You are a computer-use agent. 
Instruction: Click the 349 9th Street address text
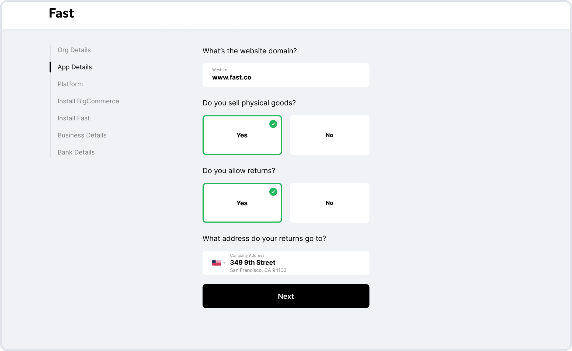pos(253,262)
